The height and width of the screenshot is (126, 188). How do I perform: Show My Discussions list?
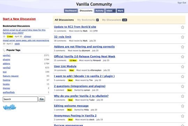114,20
